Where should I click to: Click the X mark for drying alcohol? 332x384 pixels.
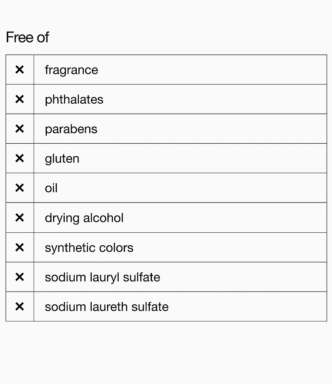coord(20,218)
